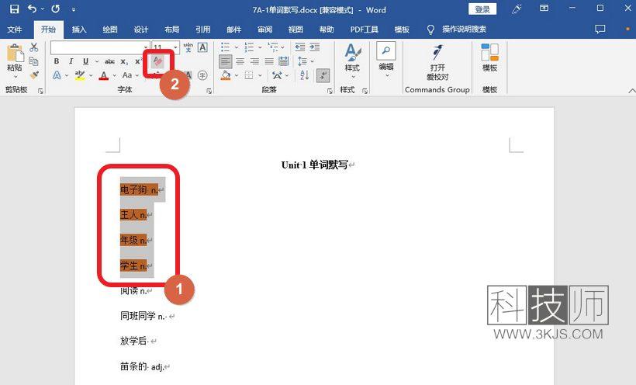This screenshot has width=636, height=385.
Task: Sort text A to Z
Action: tap(305, 75)
